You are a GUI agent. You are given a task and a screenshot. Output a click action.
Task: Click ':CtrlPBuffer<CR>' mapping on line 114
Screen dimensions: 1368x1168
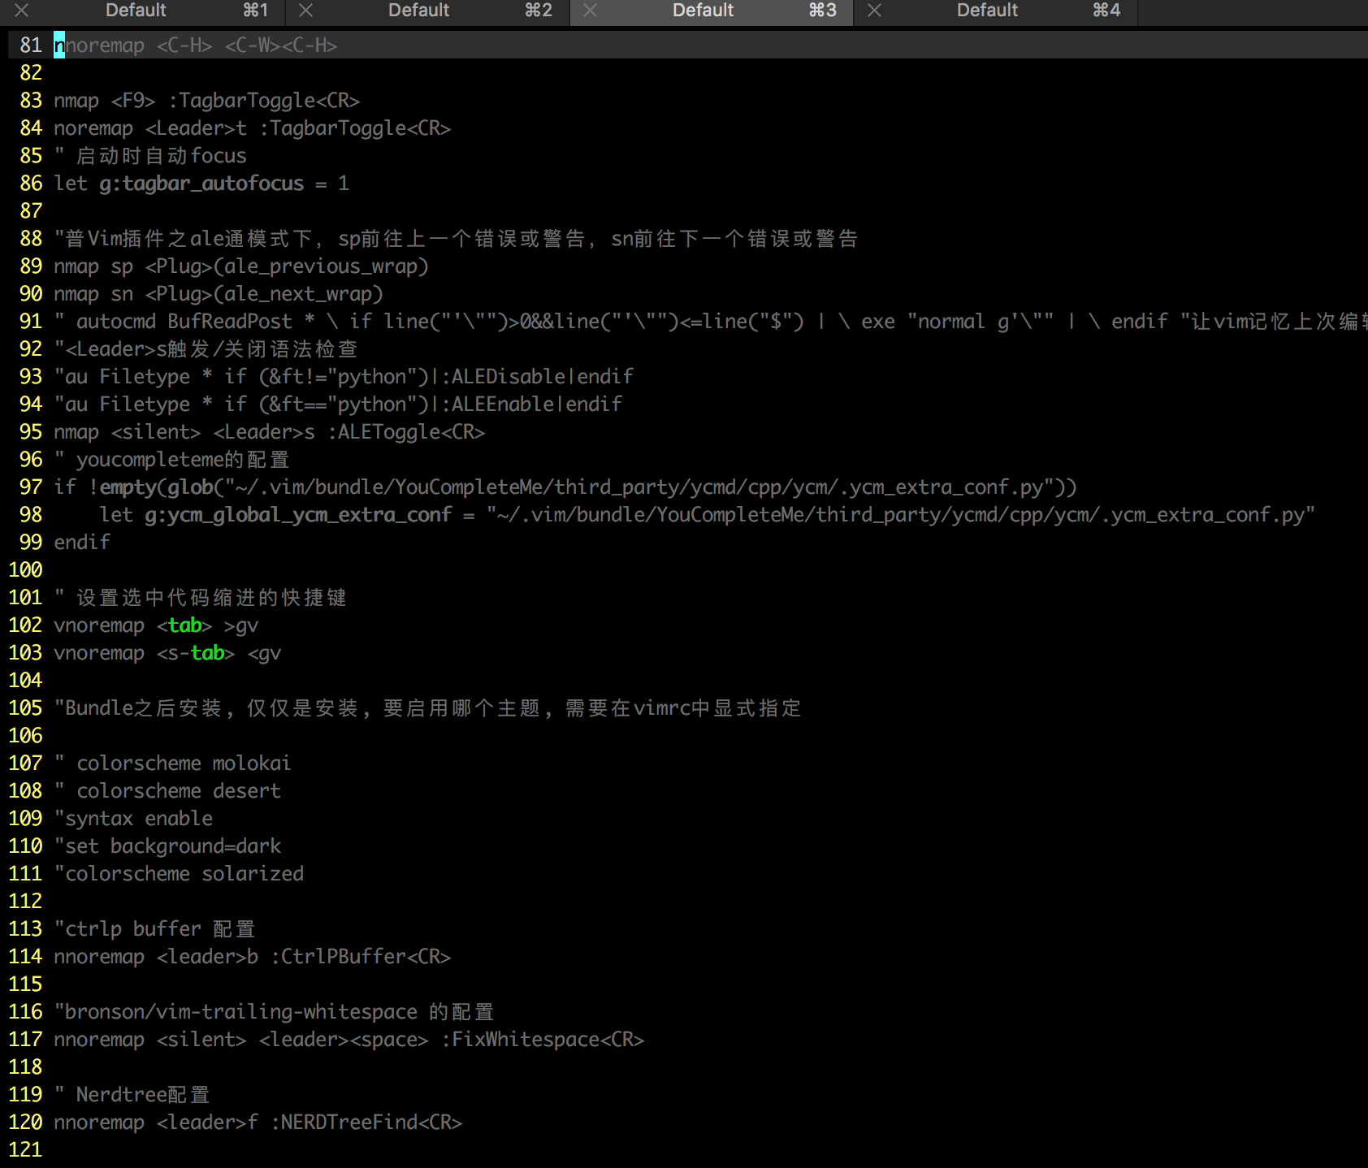click(361, 957)
